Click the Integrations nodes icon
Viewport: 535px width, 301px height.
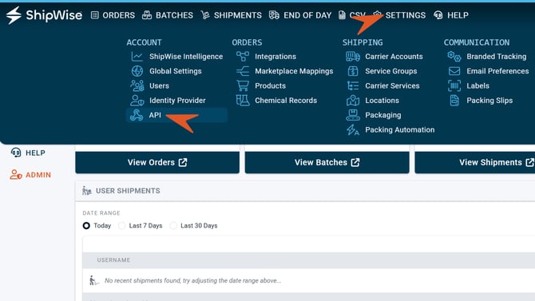point(243,57)
